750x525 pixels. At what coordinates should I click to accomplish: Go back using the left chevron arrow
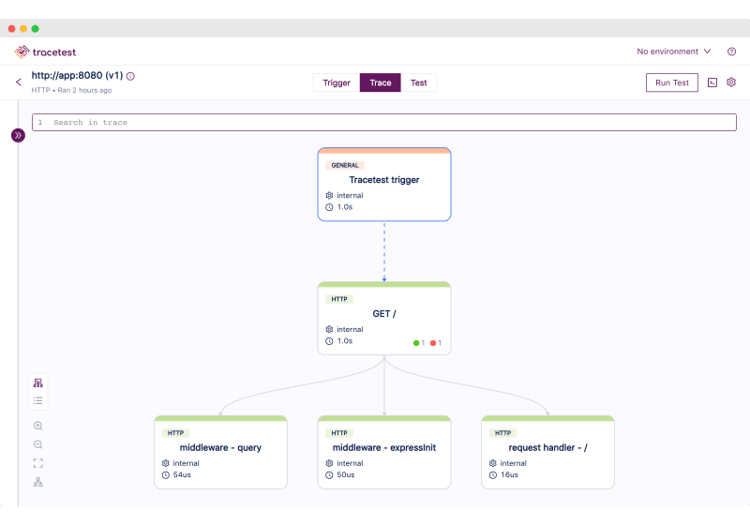click(x=19, y=82)
